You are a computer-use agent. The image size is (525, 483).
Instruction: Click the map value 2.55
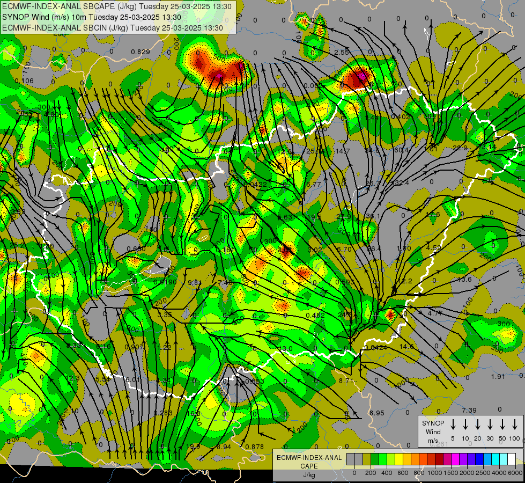[x=342, y=52]
